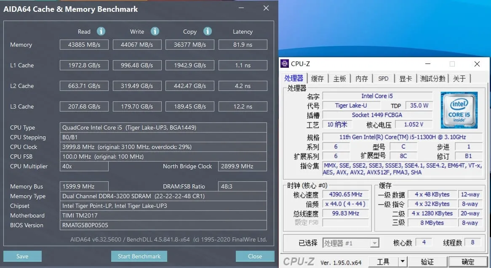Click the 核心速度 value 4390.65 MHz
491x268 pixels.
pos(346,194)
